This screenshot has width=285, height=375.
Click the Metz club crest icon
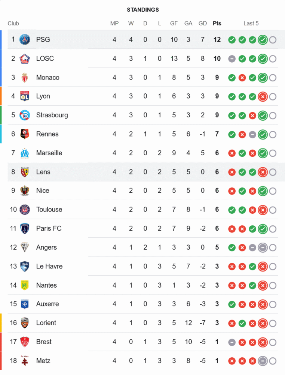(25, 361)
